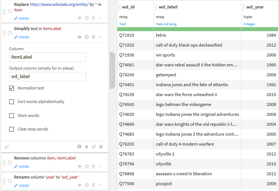Click the 10000 rows link under Replace step
Viewport: 279px width, 191px height.
click(22, 18)
